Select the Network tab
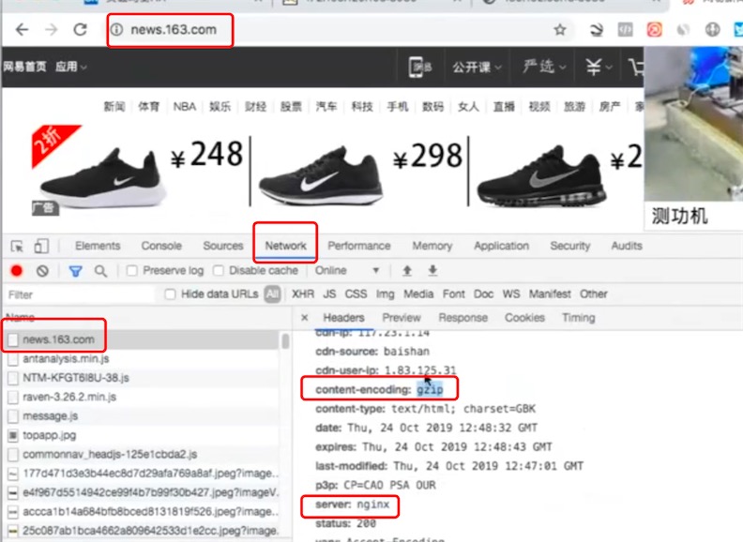Image resolution: width=743 pixels, height=542 pixels. pyautogui.click(x=285, y=246)
